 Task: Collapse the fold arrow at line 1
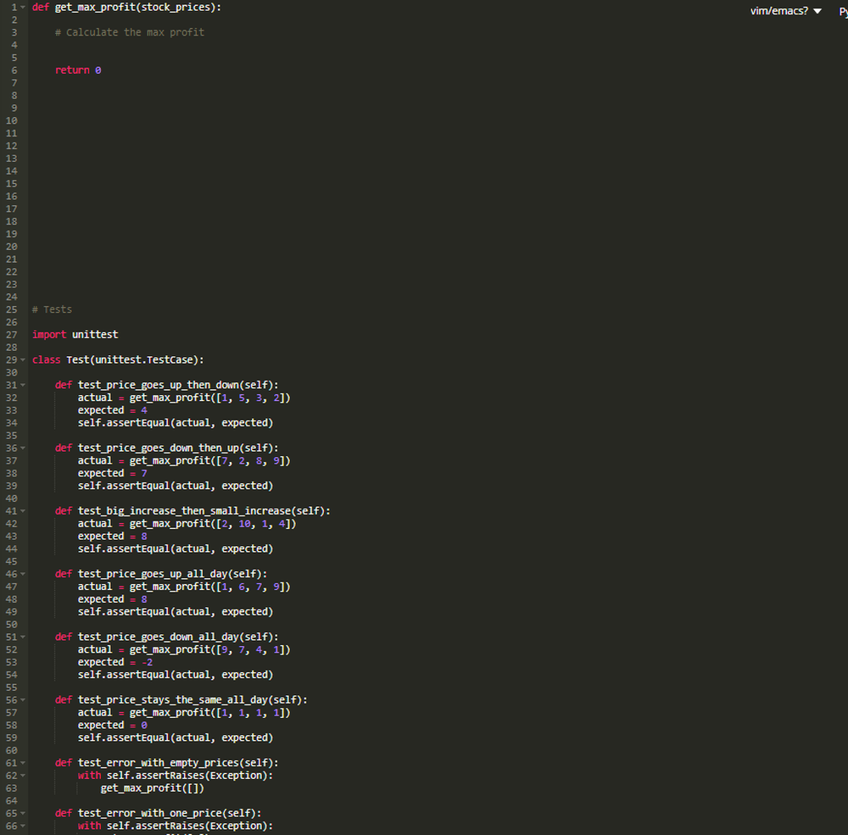(x=23, y=8)
